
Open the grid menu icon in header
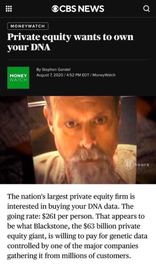click(x=9, y=9)
